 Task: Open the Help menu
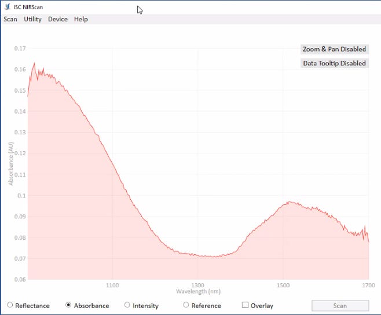tap(81, 19)
